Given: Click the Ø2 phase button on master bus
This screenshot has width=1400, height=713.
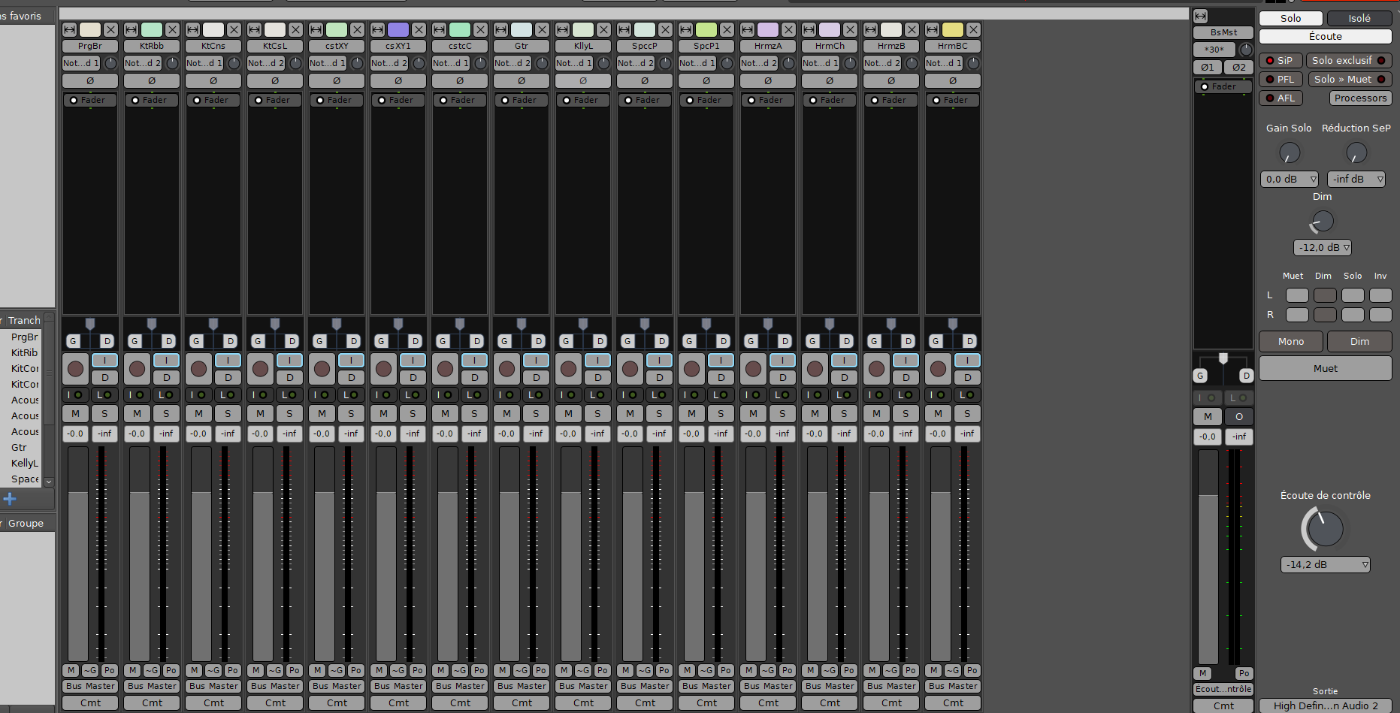Looking at the screenshot, I should pos(1238,67).
